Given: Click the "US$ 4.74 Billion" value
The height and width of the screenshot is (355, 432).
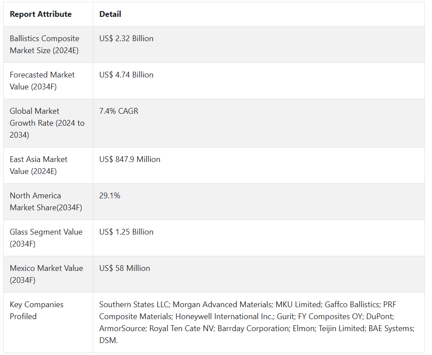Looking at the screenshot, I should [126, 75].
